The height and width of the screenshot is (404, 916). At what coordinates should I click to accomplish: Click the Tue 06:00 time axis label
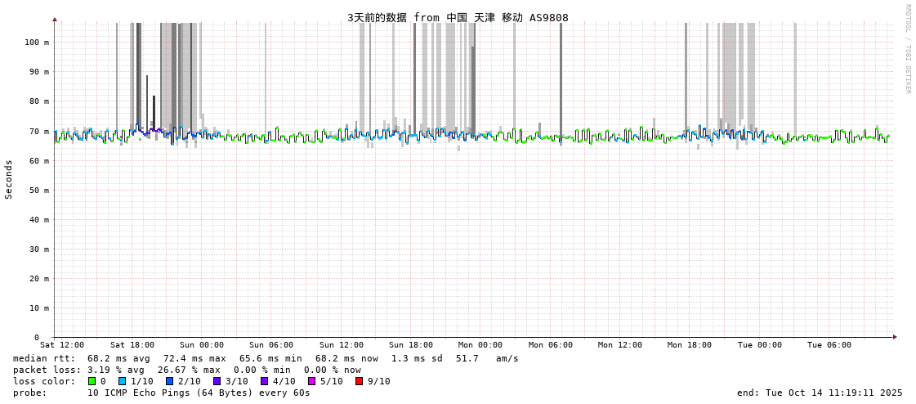click(829, 345)
